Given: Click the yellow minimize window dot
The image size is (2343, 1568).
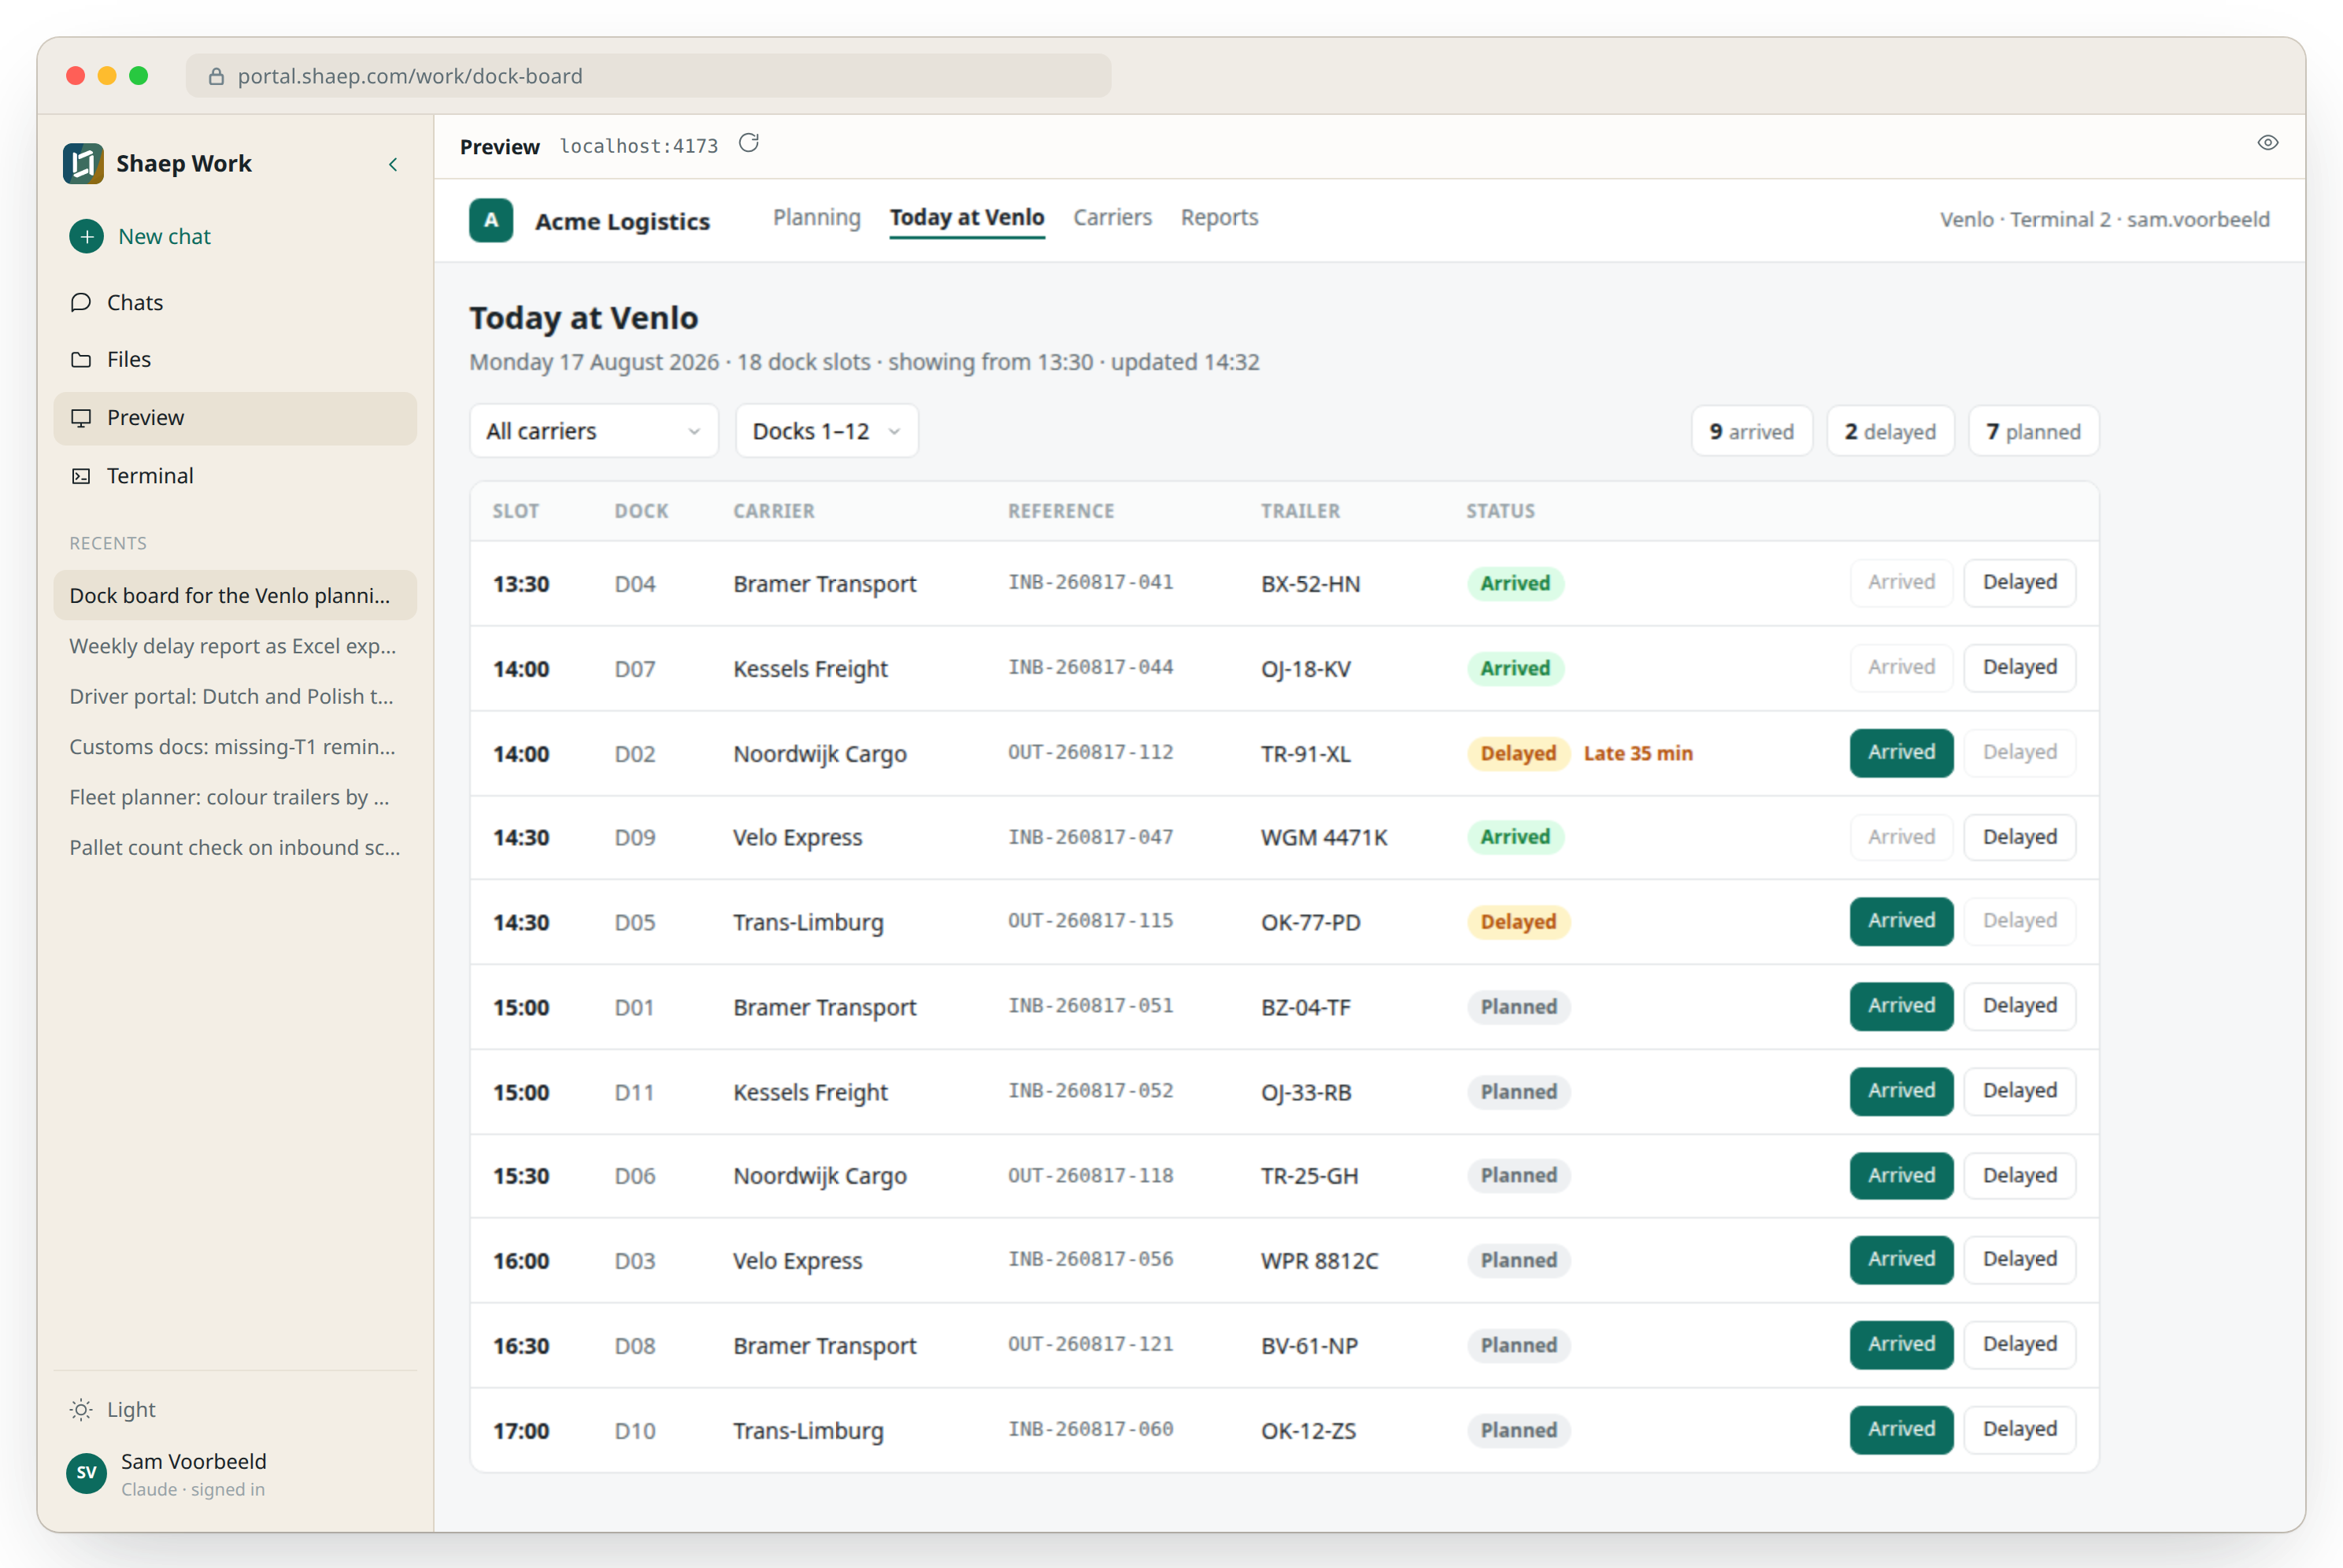Looking at the screenshot, I should pos(107,76).
